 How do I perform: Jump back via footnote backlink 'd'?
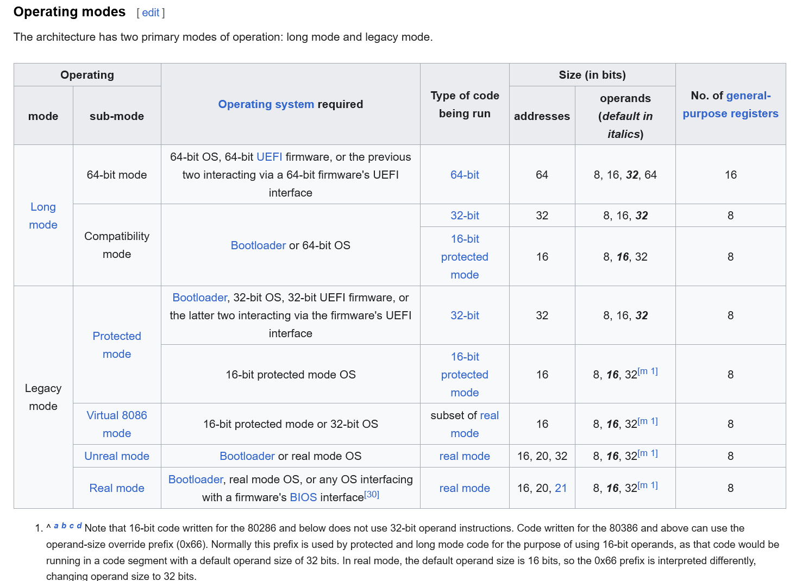(x=79, y=526)
